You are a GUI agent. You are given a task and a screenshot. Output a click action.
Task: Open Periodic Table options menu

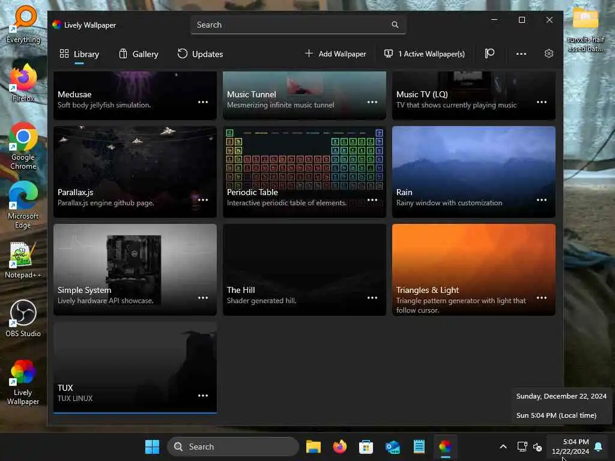[x=372, y=200]
